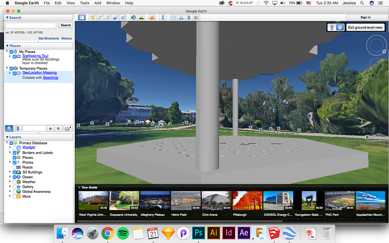Click the add folder icon in Places
Viewport: 389px width, 243px height.
pyautogui.click(x=68, y=128)
